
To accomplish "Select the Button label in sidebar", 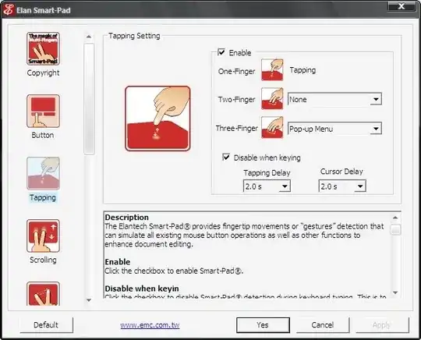I will click(x=43, y=135).
